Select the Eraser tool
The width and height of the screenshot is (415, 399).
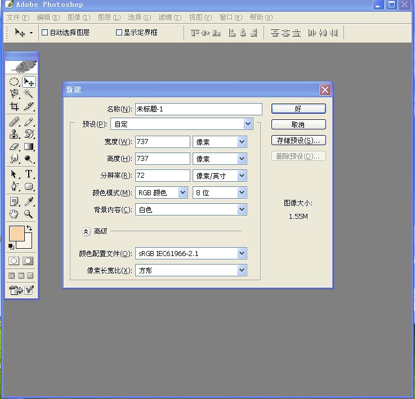click(x=14, y=146)
